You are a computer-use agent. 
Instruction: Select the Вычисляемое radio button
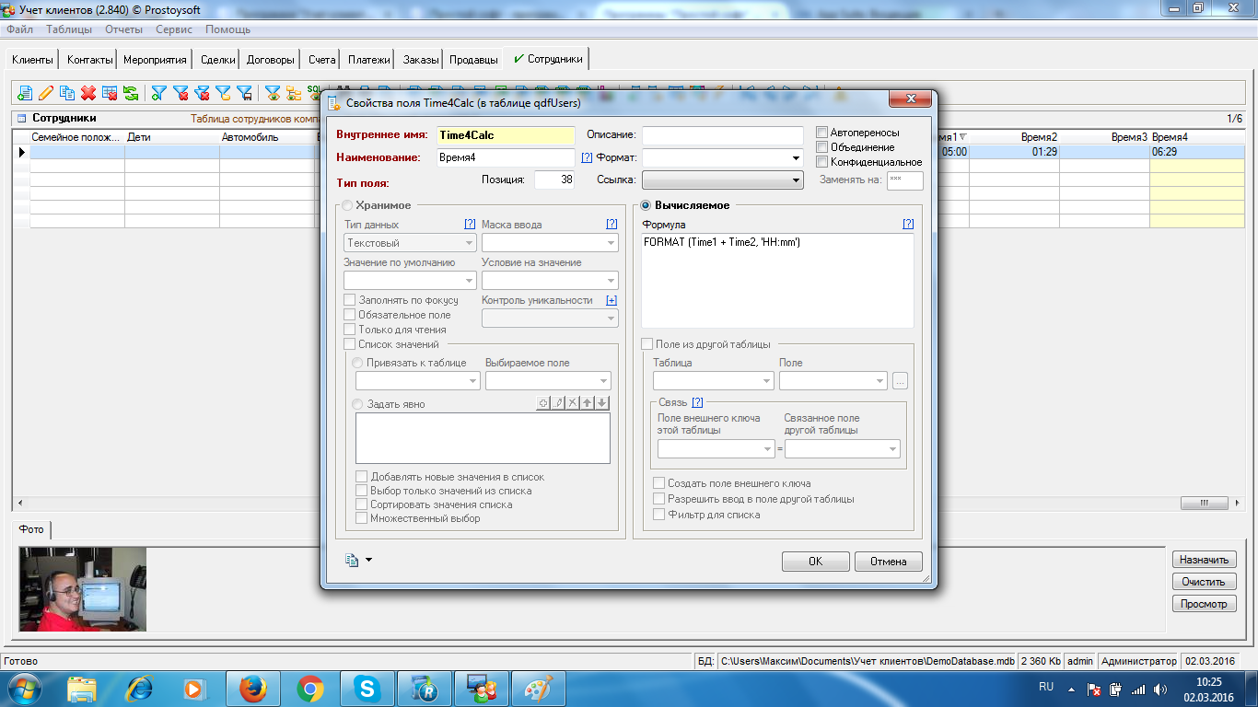click(646, 205)
